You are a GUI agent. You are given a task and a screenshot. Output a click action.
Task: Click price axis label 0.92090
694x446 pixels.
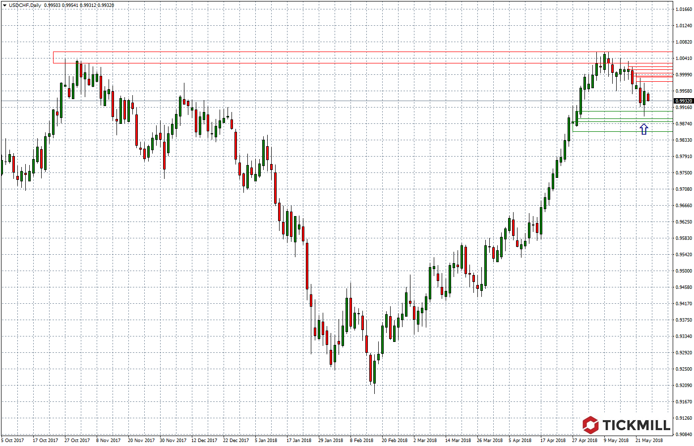684,386
